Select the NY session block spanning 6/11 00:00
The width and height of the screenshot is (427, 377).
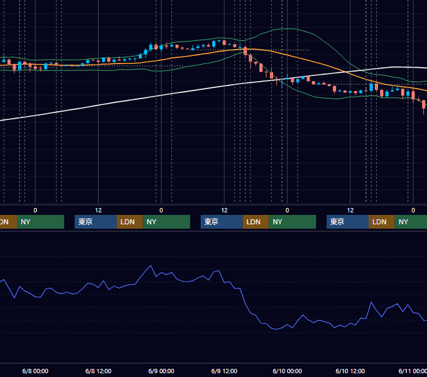(x=411, y=222)
